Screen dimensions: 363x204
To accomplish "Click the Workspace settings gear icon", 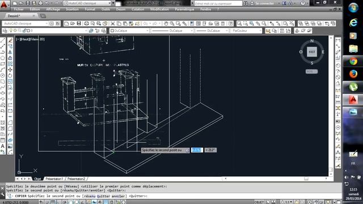I will click(x=52, y=23).
